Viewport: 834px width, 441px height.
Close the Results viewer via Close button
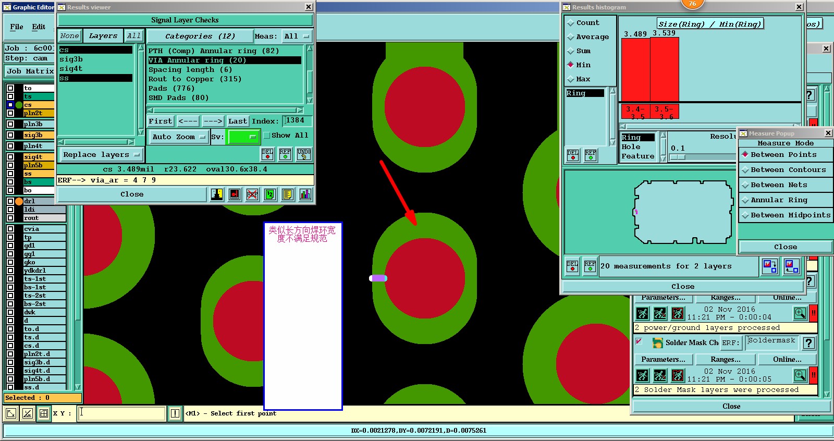(132, 194)
